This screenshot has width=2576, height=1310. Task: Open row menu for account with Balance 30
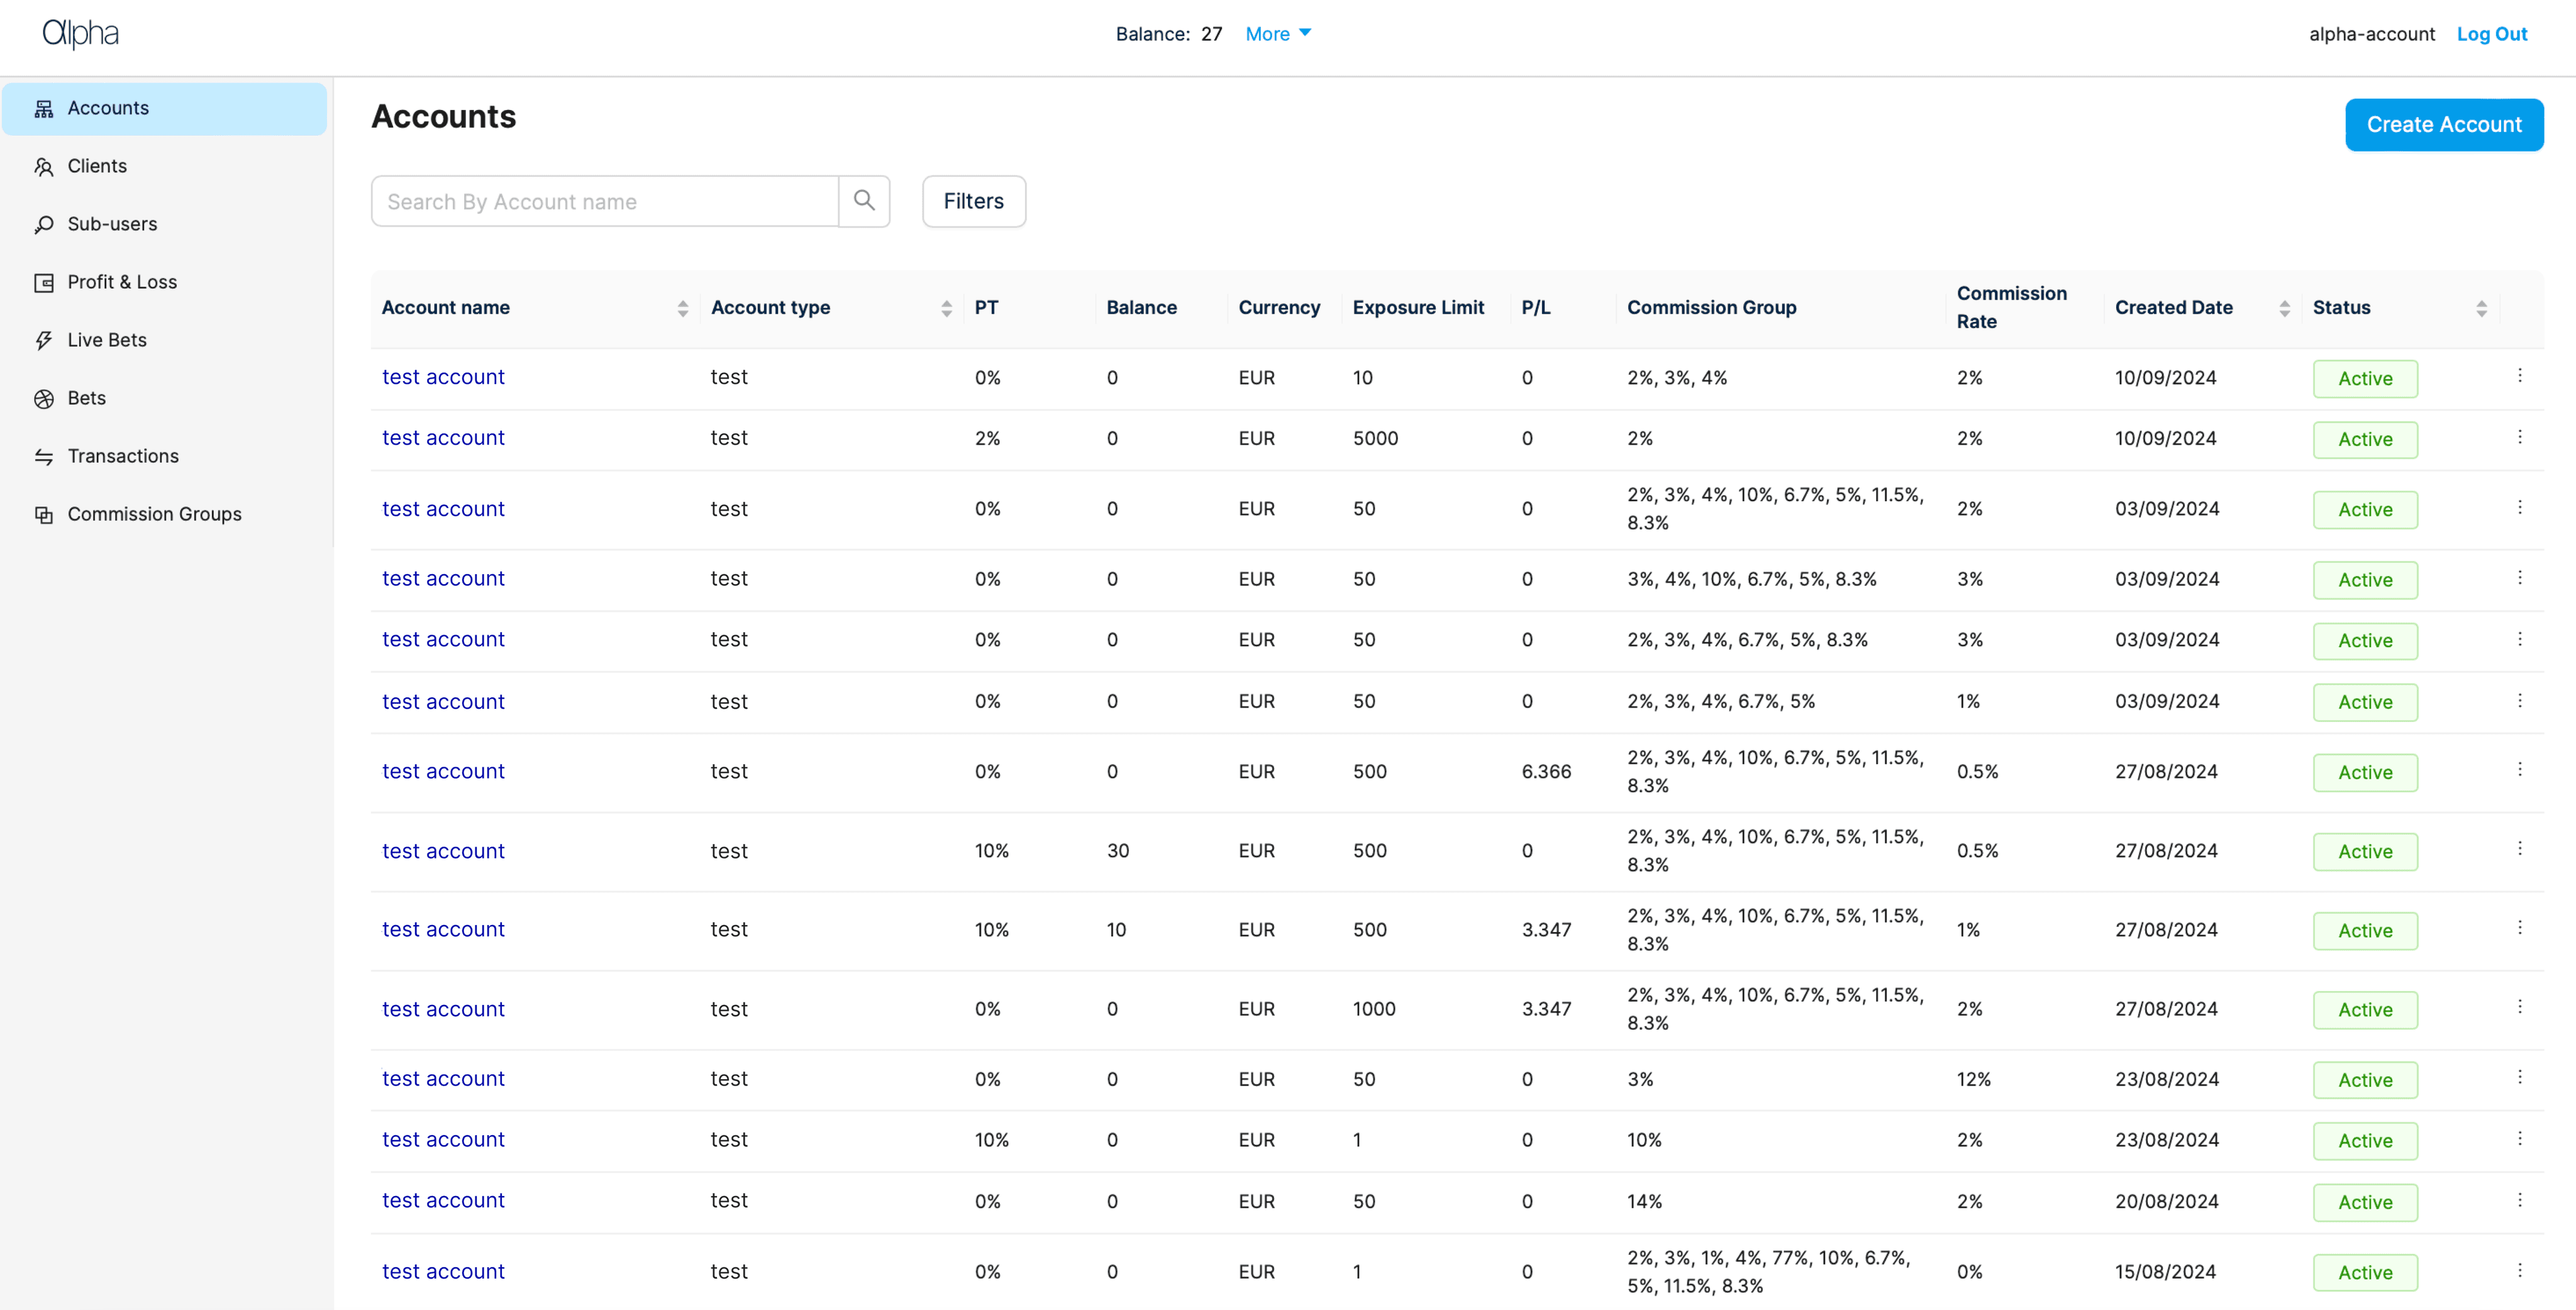2519,849
